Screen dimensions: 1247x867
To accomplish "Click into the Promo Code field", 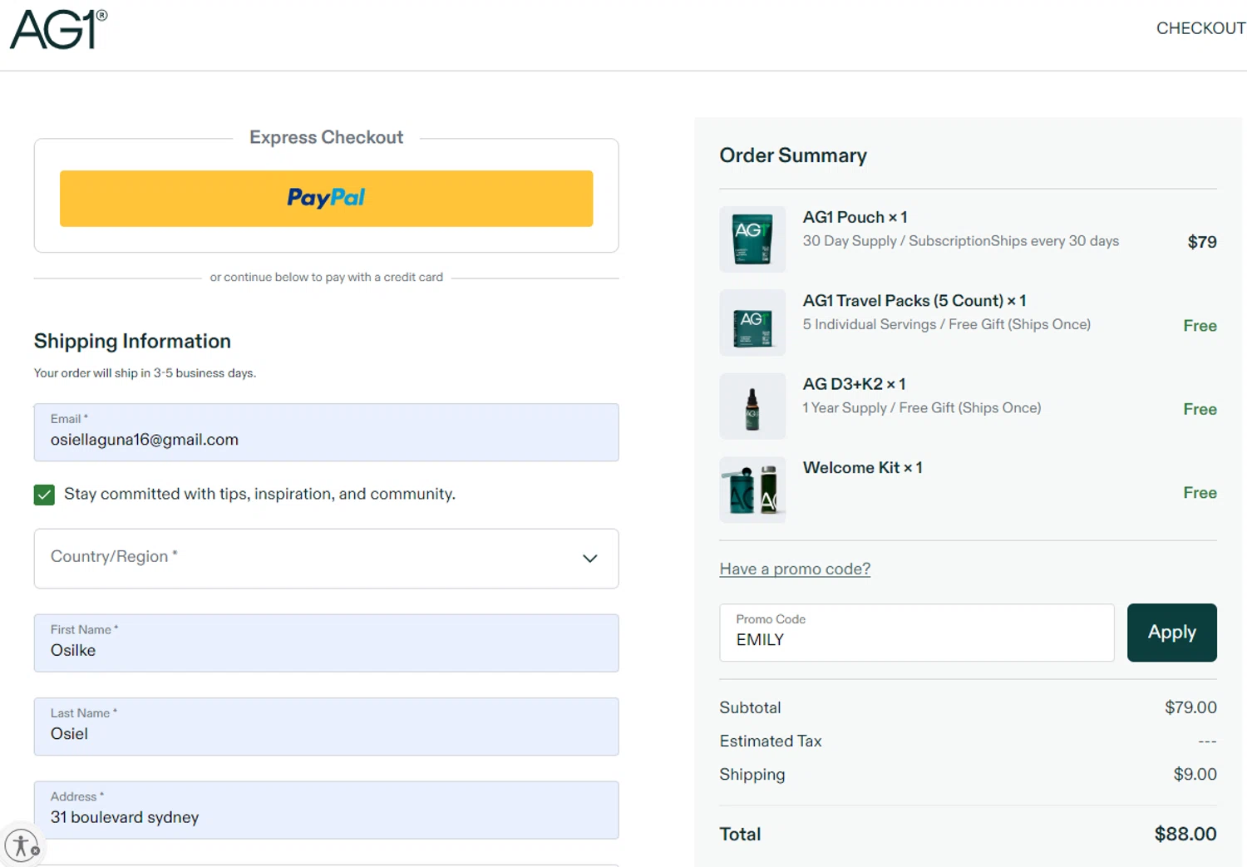I will click(x=916, y=633).
